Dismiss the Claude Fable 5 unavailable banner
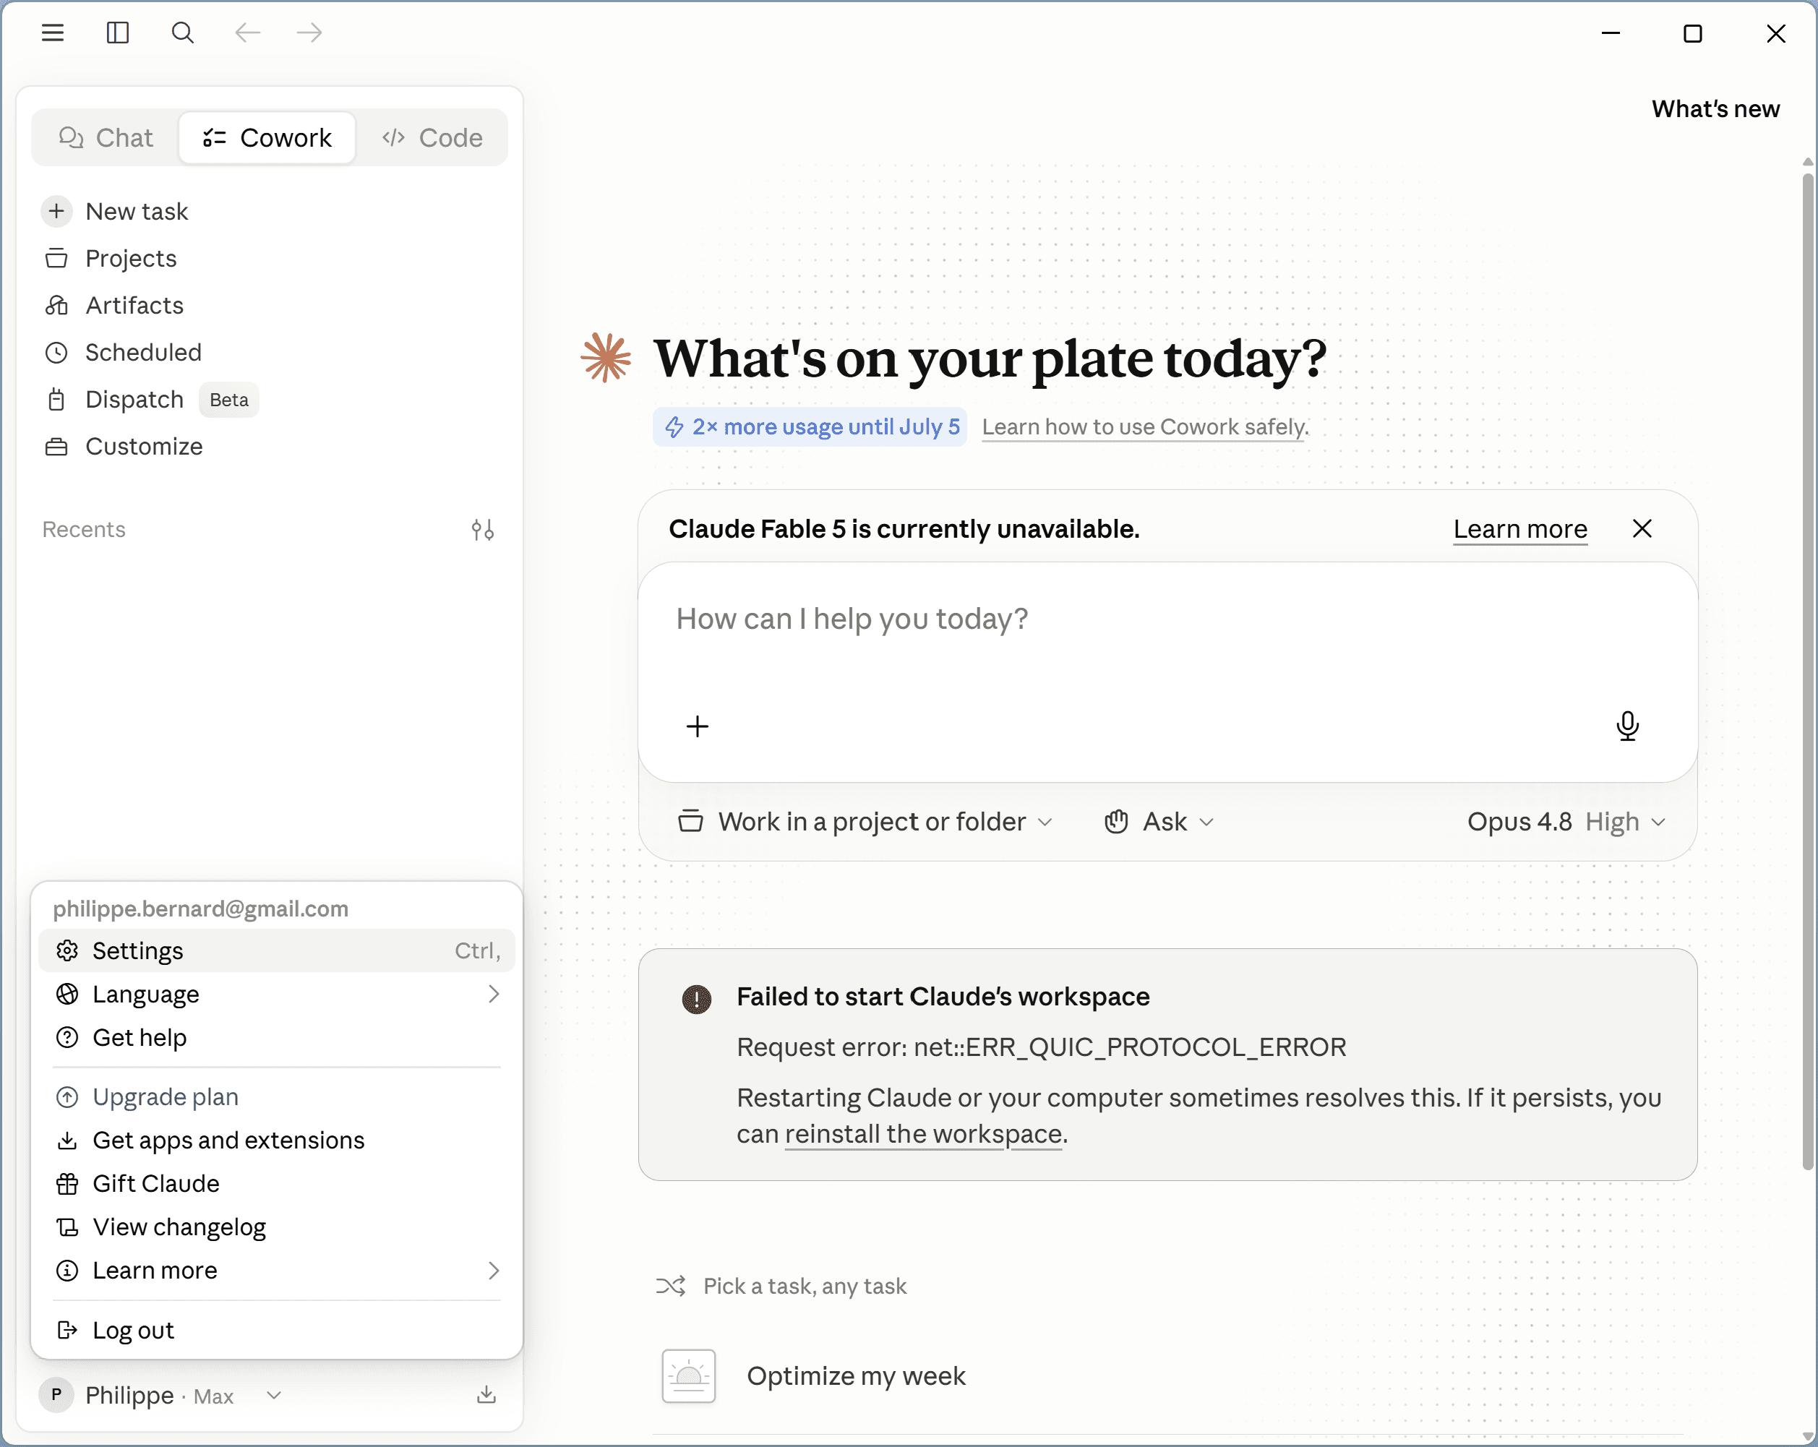Screen dimensions: 1818x1447 [1642, 529]
